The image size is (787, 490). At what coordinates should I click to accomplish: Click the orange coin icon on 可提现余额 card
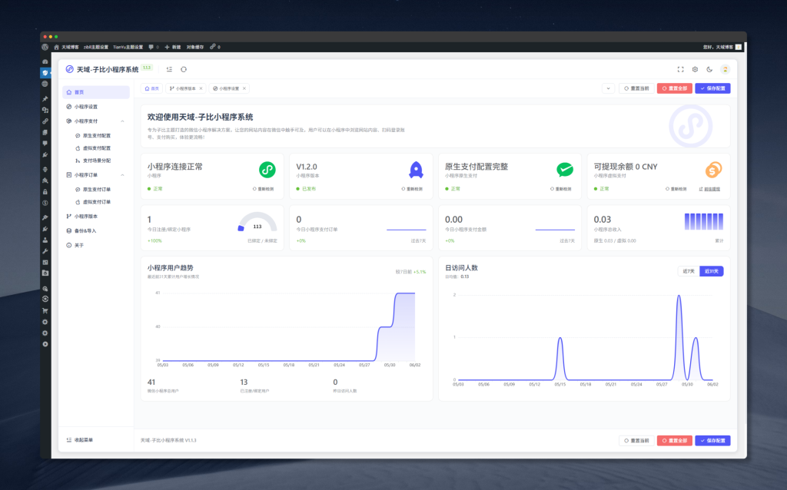pos(713,170)
